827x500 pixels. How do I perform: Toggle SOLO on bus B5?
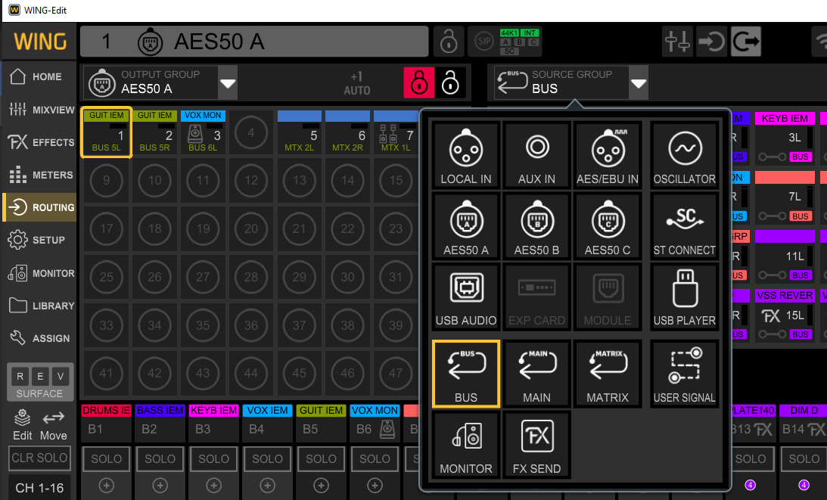click(322, 459)
